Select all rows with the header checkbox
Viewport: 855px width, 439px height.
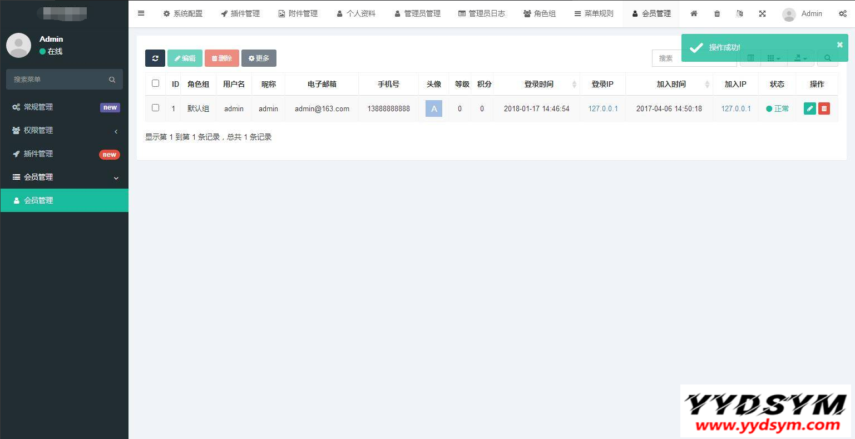point(155,83)
